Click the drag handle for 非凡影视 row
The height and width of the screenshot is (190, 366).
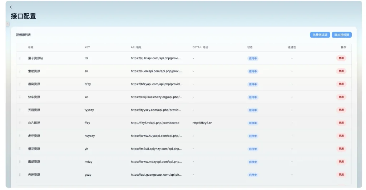[x=20, y=123]
